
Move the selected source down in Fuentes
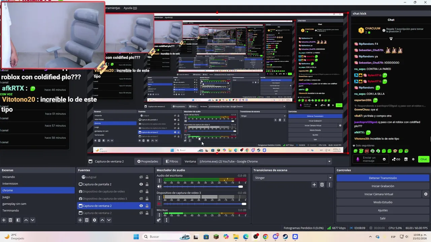[x=109, y=220]
